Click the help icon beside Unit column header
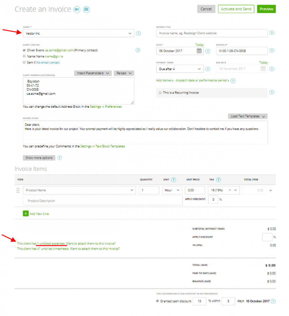289x316 pixels. [x=174, y=180]
